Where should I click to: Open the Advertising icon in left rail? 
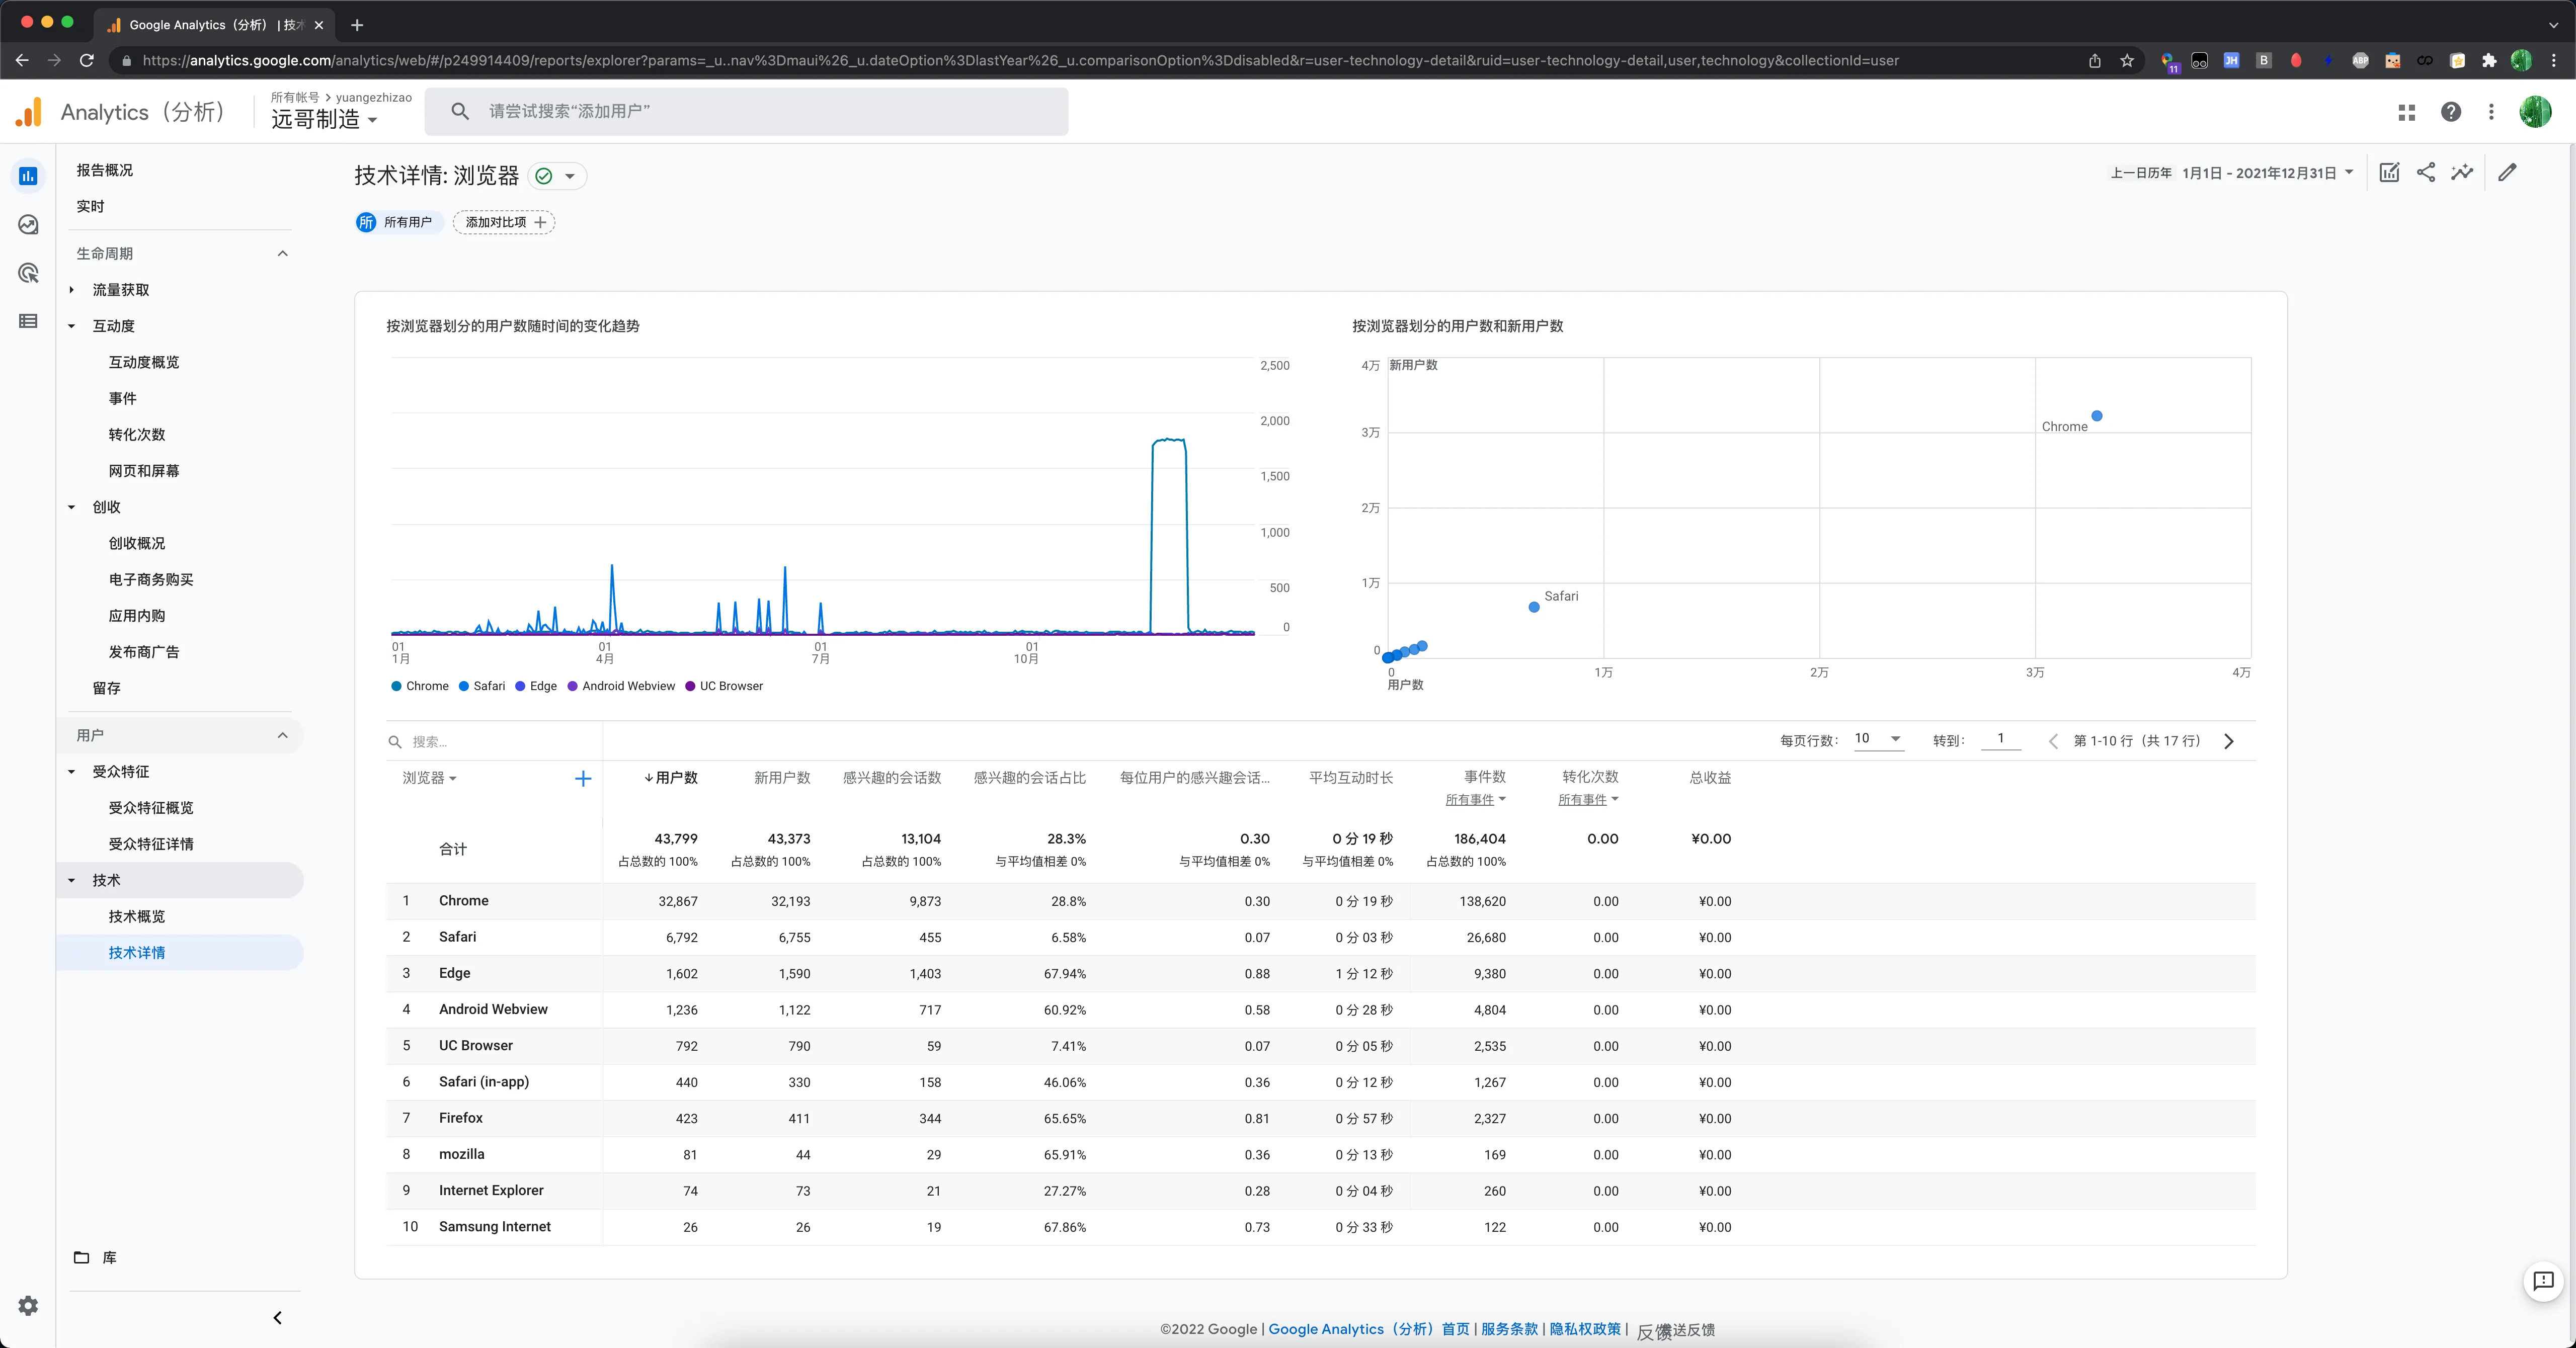(x=28, y=273)
